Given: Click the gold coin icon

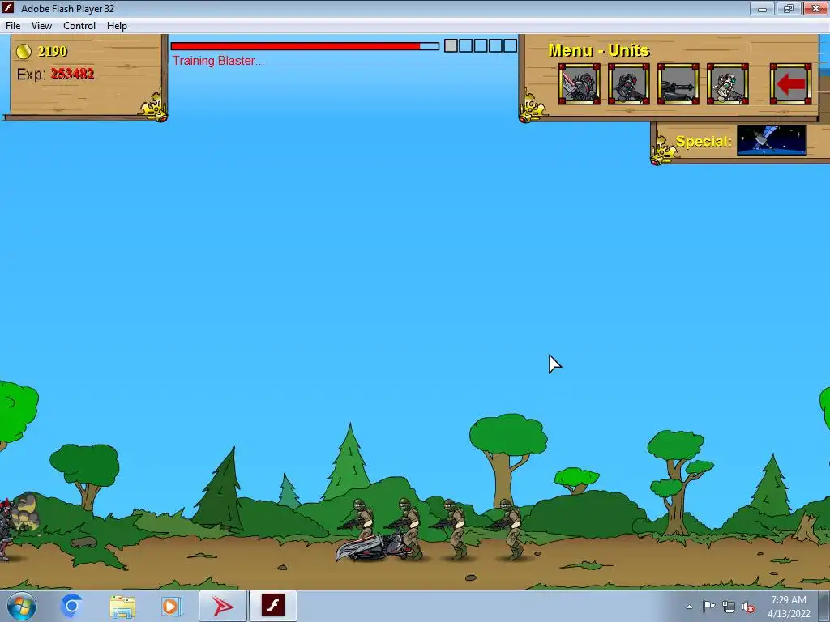Looking at the screenshot, I should (x=24, y=51).
